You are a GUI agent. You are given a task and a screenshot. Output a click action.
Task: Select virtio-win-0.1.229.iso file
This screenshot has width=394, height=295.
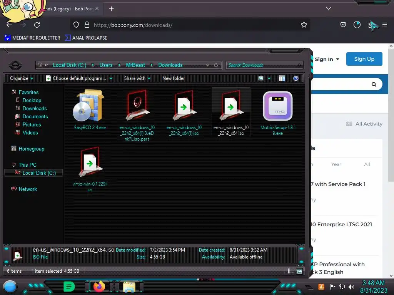[90, 169]
